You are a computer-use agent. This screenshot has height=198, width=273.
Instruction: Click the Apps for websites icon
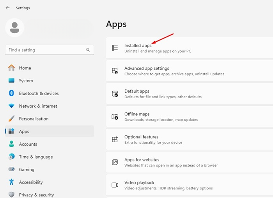click(115, 162)
